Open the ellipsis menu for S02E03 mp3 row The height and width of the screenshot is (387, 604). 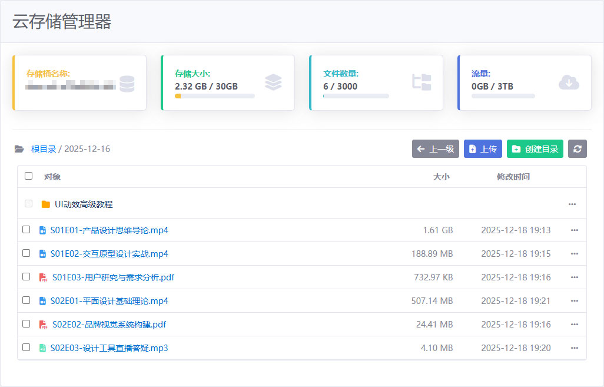(574, 348)
